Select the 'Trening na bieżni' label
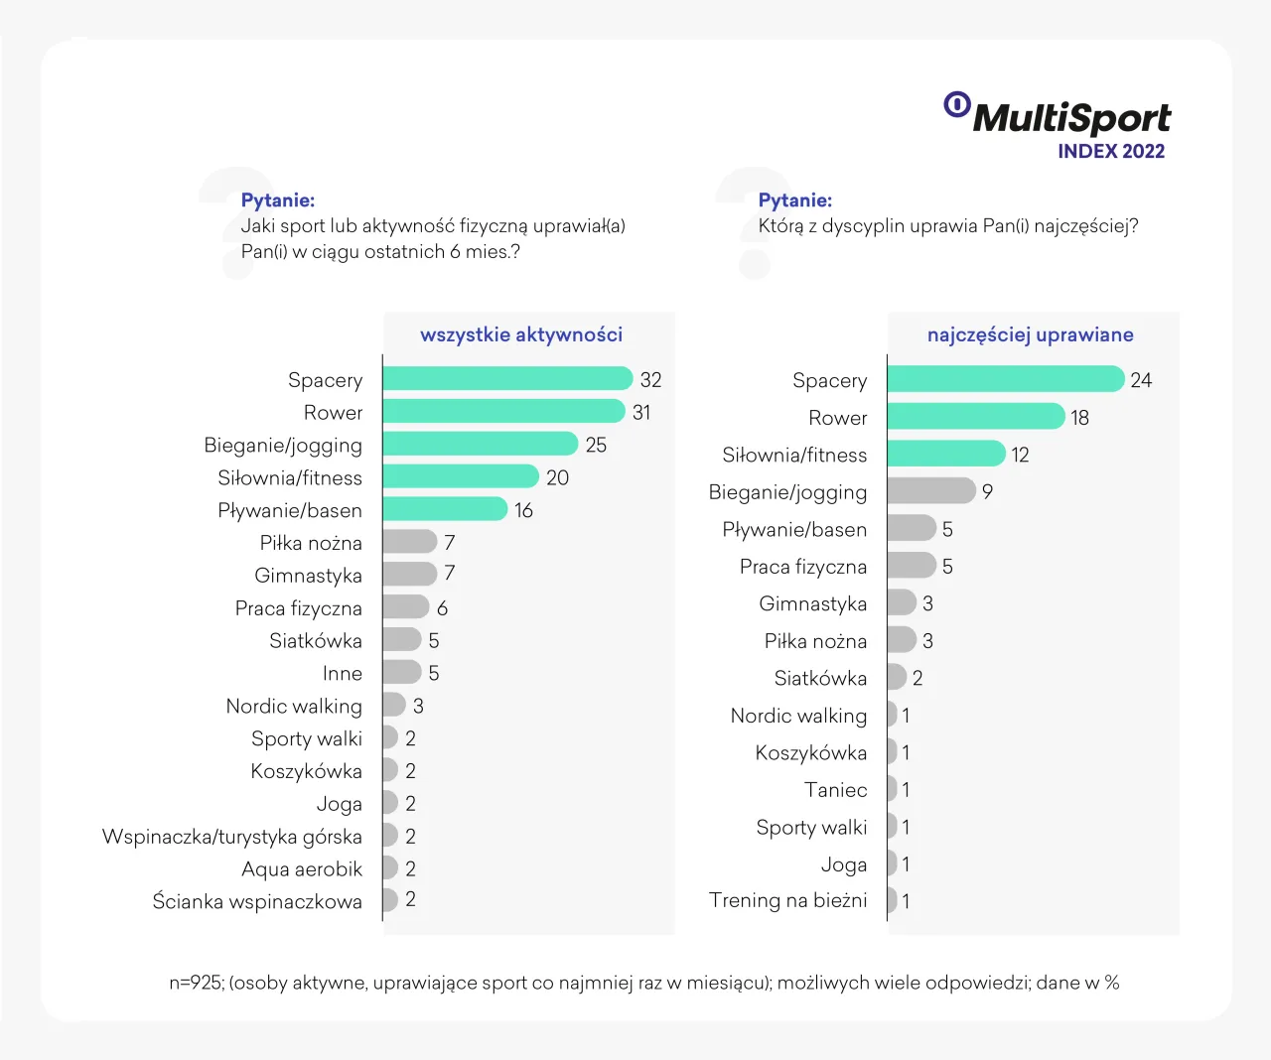This screenshot has height=1060, width=1271. (787, 900)
